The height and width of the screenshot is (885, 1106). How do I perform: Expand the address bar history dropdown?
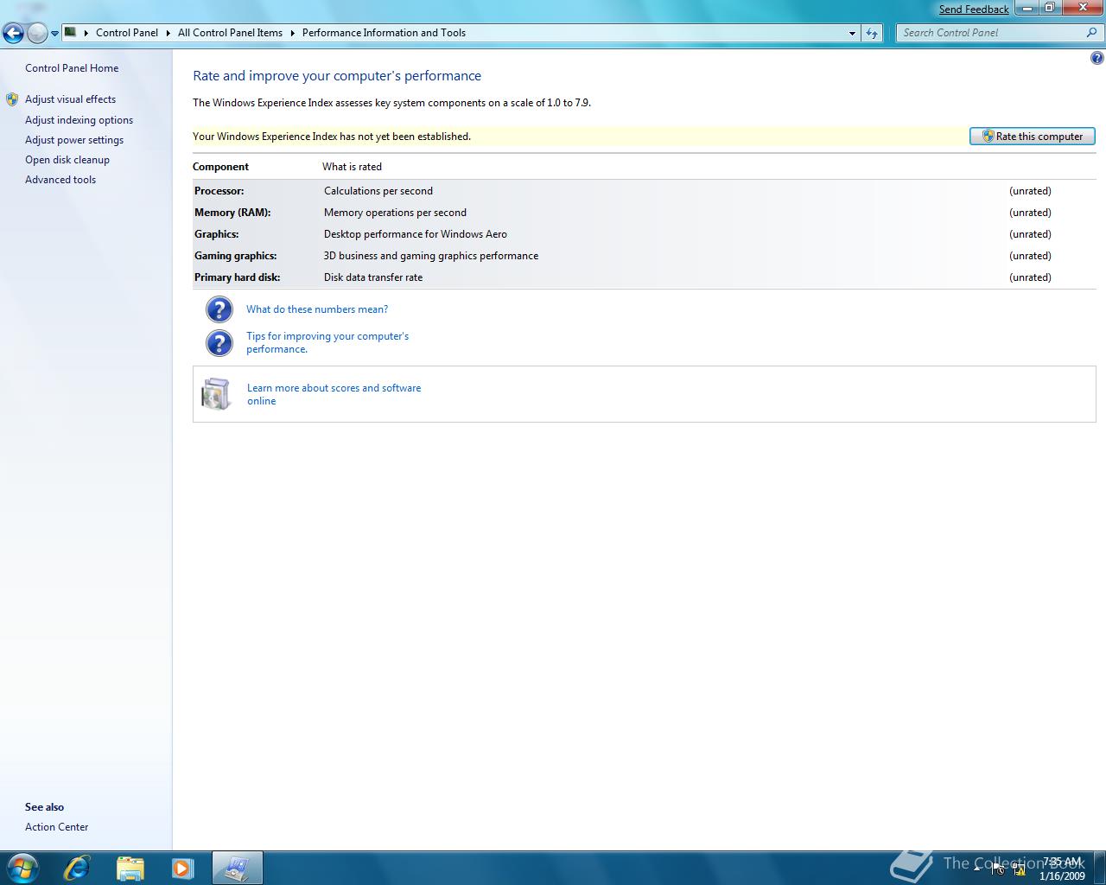pos(852,33)
